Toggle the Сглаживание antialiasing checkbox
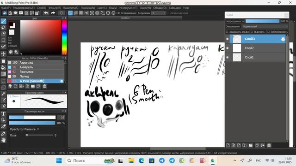Viewport: 296px width, 166px height. coord(118,13)
